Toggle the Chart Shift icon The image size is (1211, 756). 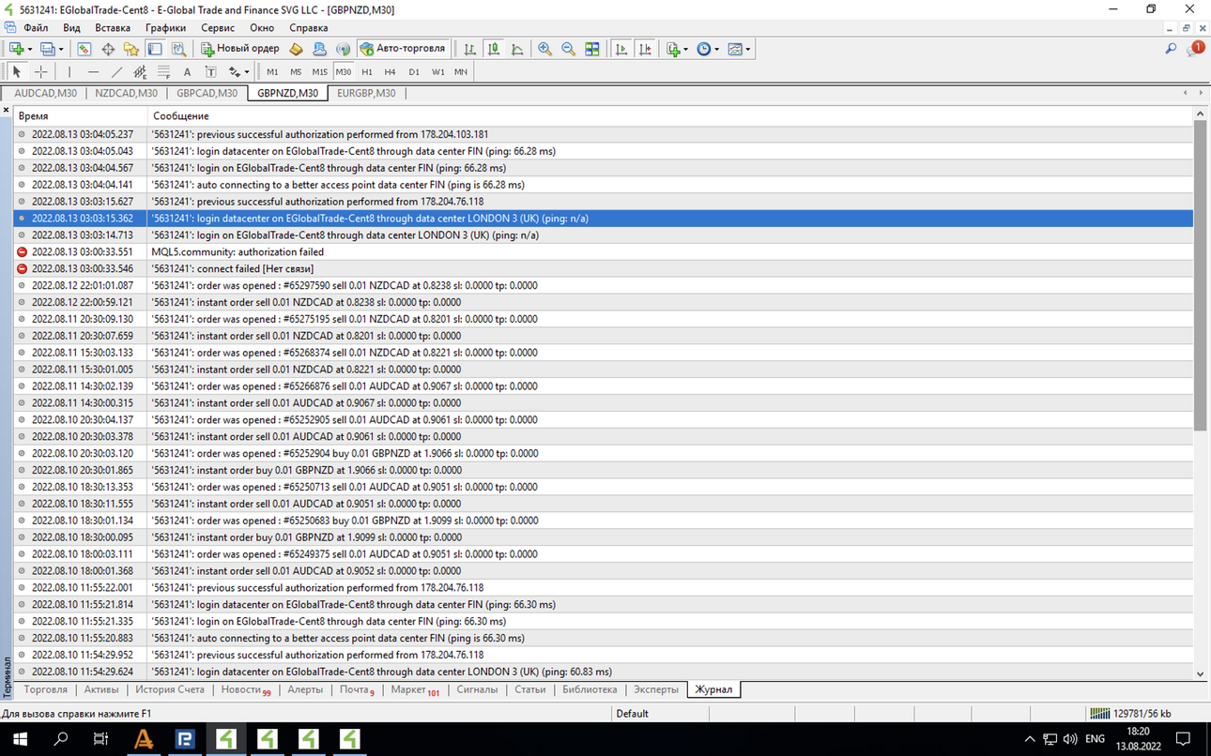pos(645,49)
